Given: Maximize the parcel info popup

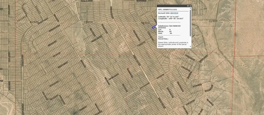Looking at the screenshot, I should point(188,6).
